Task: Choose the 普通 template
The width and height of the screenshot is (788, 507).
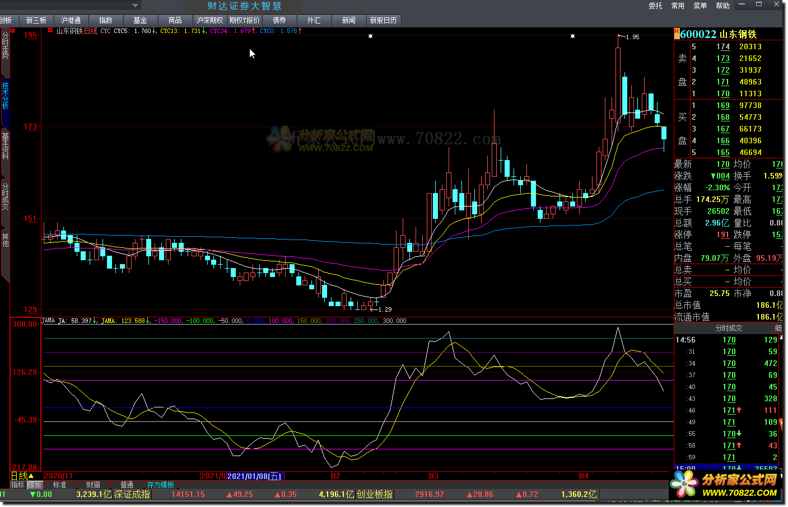Action: click(x=127, y=485)
